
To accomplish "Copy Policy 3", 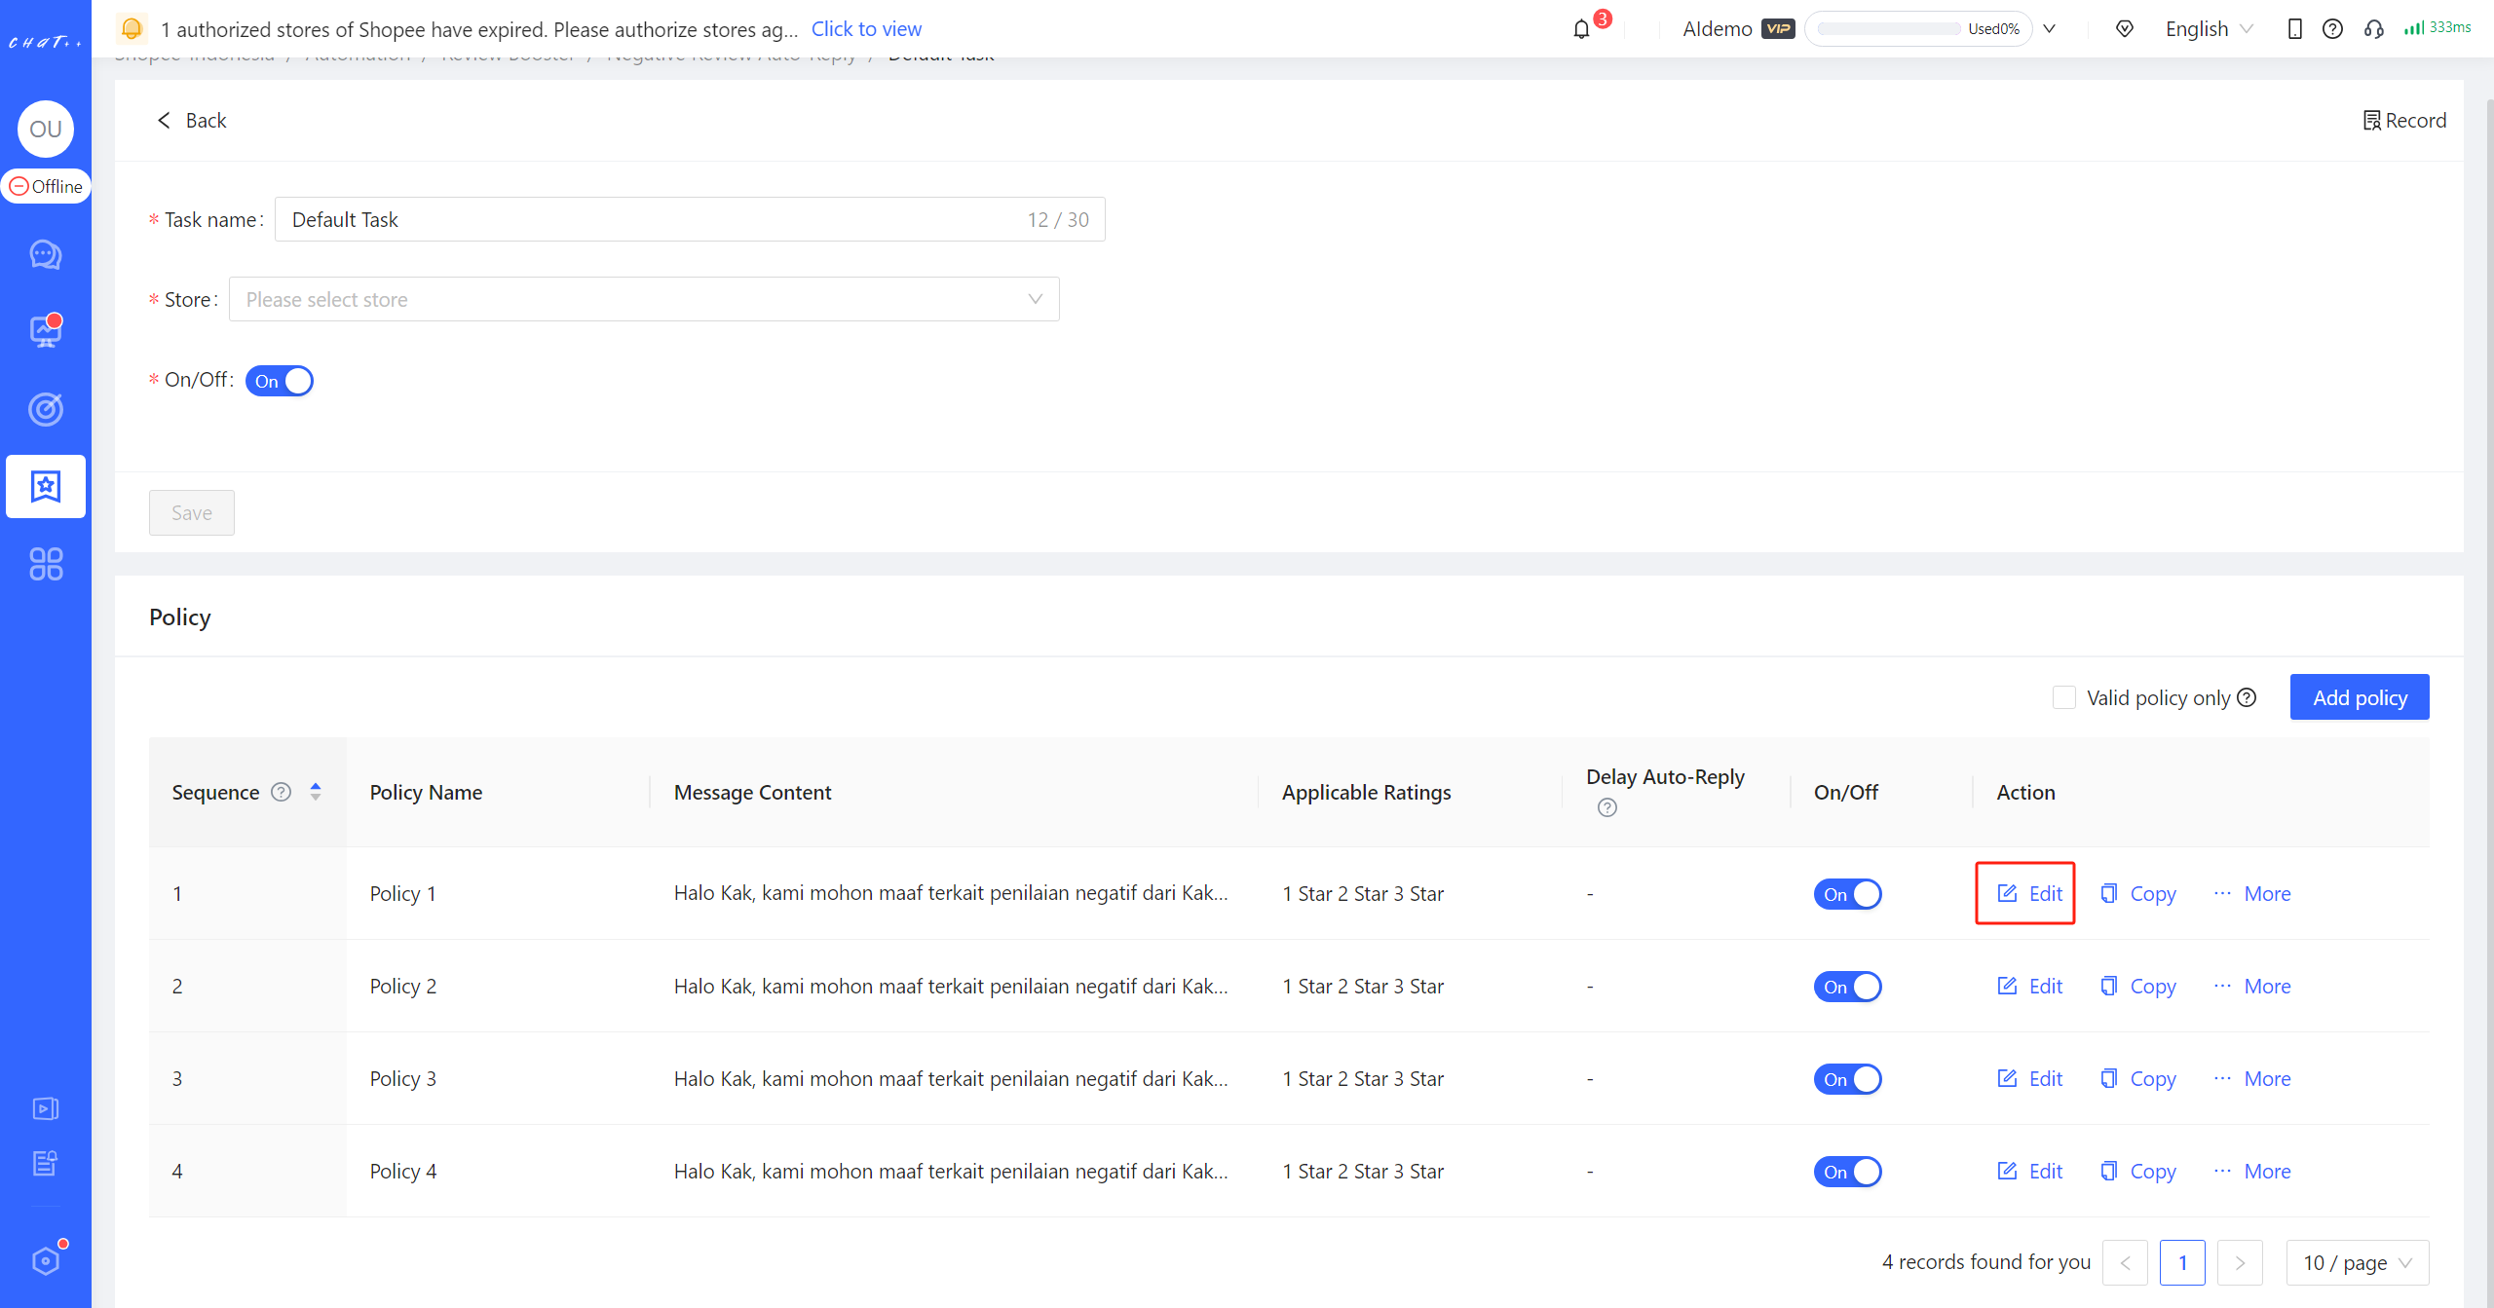I will 2138,1078.
